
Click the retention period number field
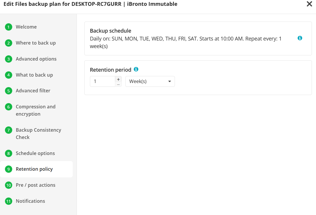click(x=102, y=82)
